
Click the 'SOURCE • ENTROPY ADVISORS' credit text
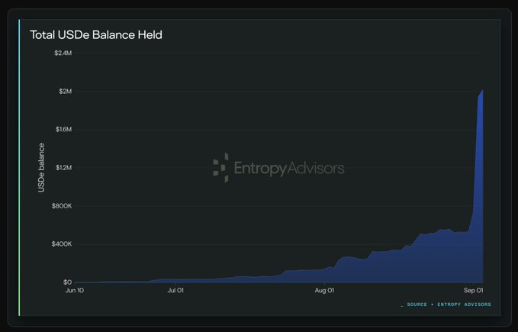(449, 305)
